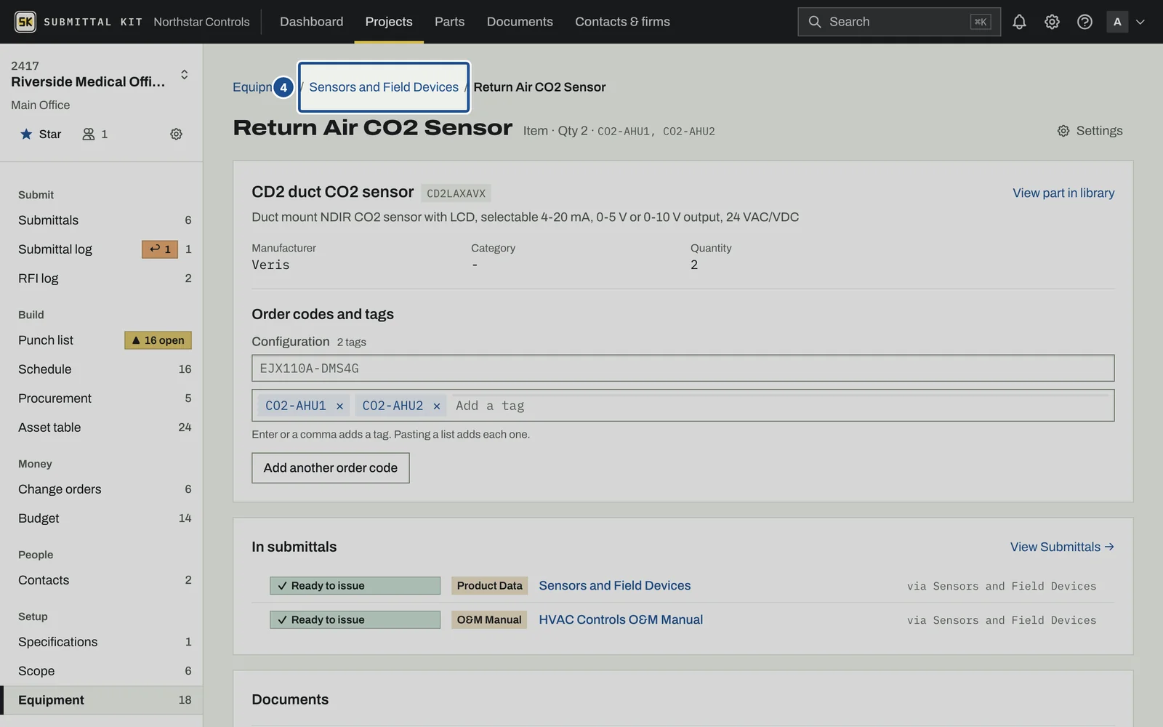Viewport: 1163px width, 727px height.
Task: Select the Projects tab
Action: click(x=389, y=22)
